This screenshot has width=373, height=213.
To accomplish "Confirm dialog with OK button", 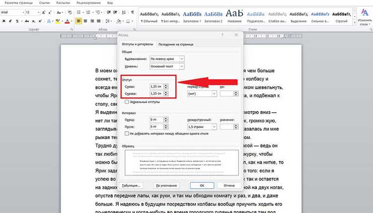I will click(202, 186).
